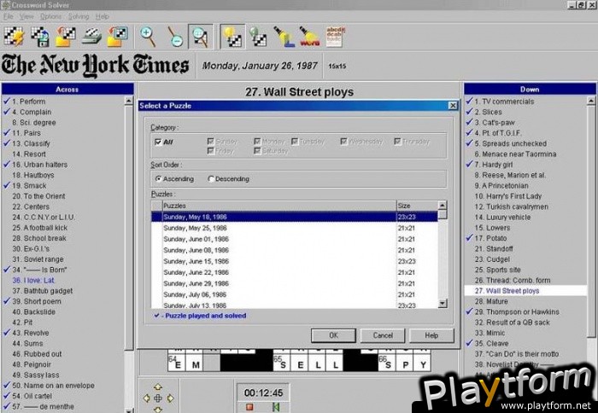Click the open puzzle folder toolbar icon
Viewport: 598px width, 413px height.
pyautogui.click(x=65, y=36)
